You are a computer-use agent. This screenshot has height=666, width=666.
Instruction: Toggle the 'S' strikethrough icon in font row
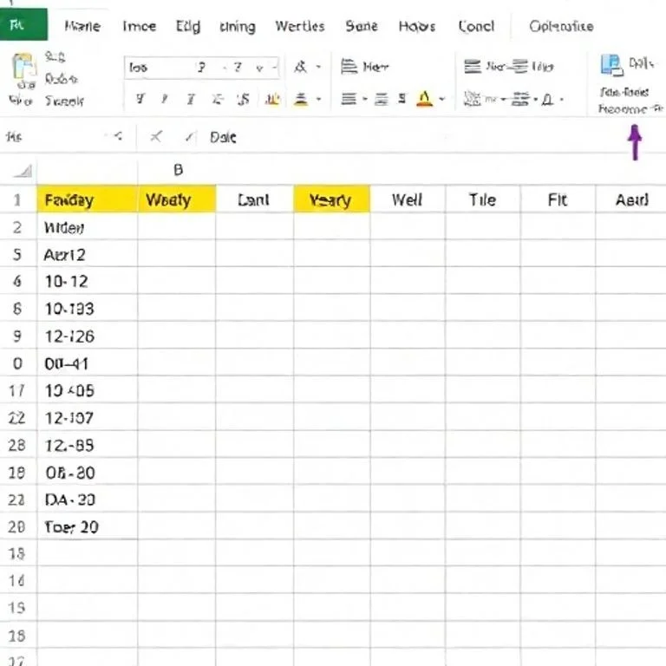(x=244, y=100)
